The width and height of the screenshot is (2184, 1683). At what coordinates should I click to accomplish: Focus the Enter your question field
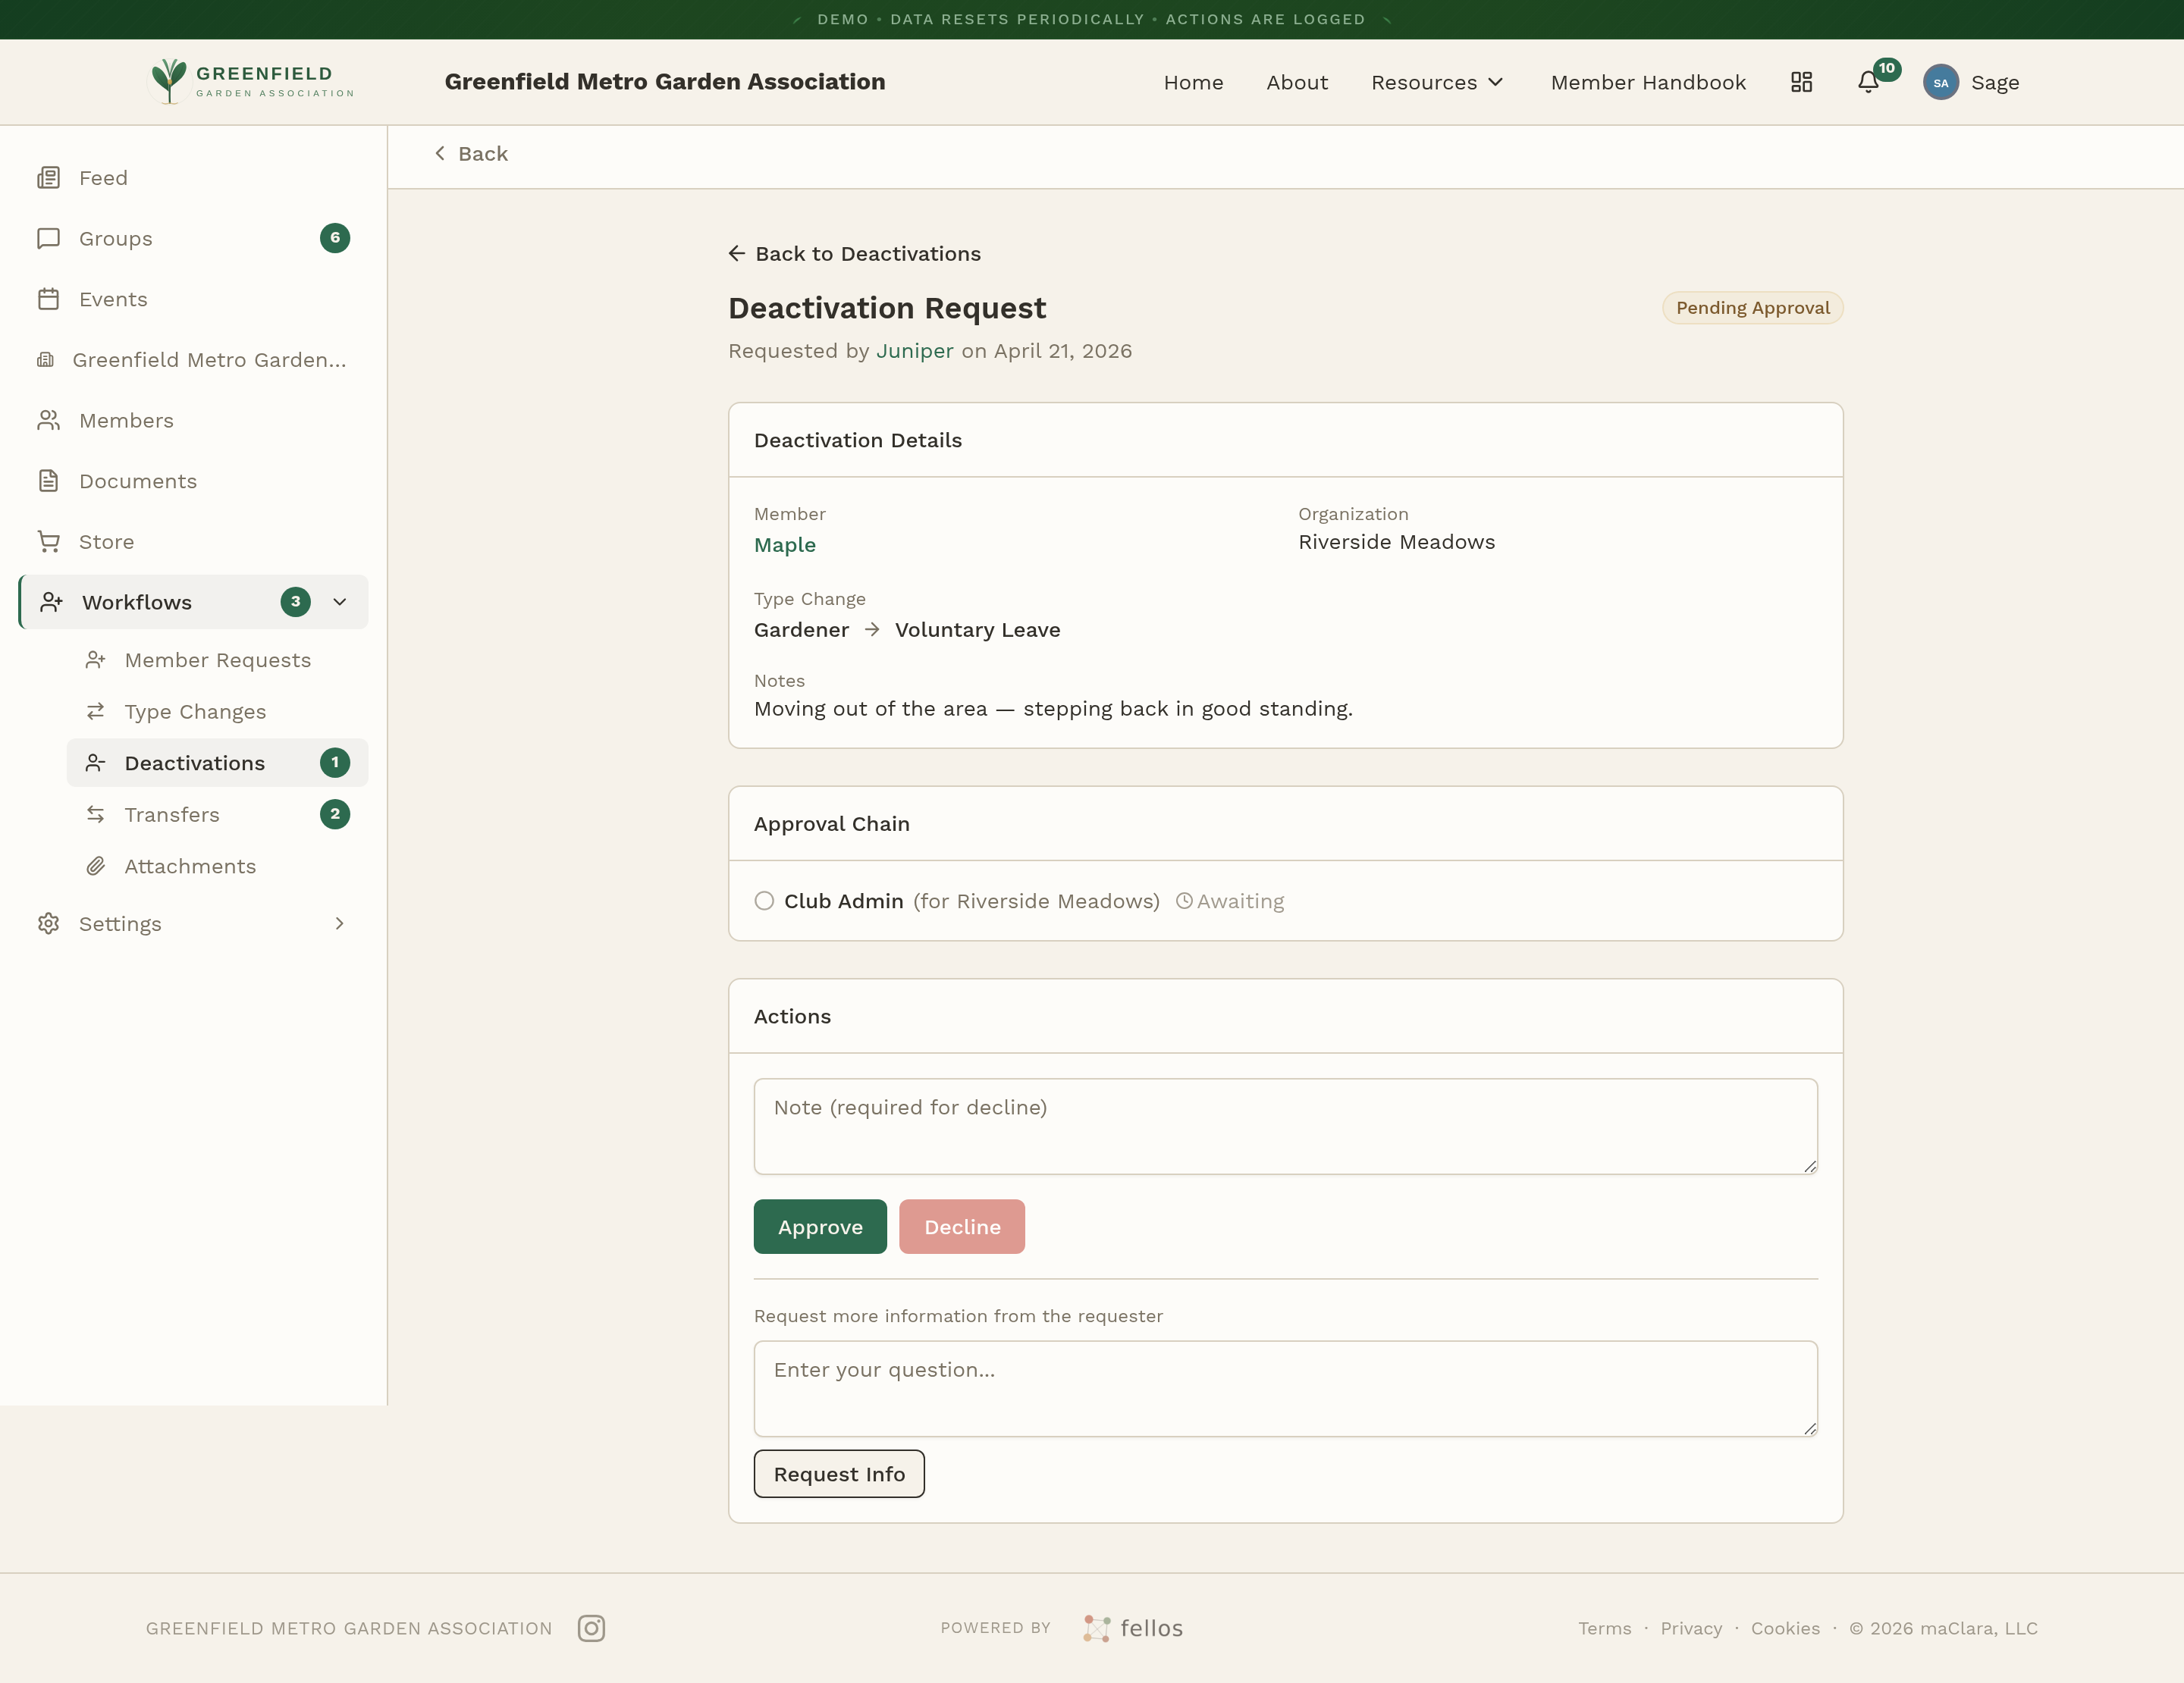click(1285, 1389)
